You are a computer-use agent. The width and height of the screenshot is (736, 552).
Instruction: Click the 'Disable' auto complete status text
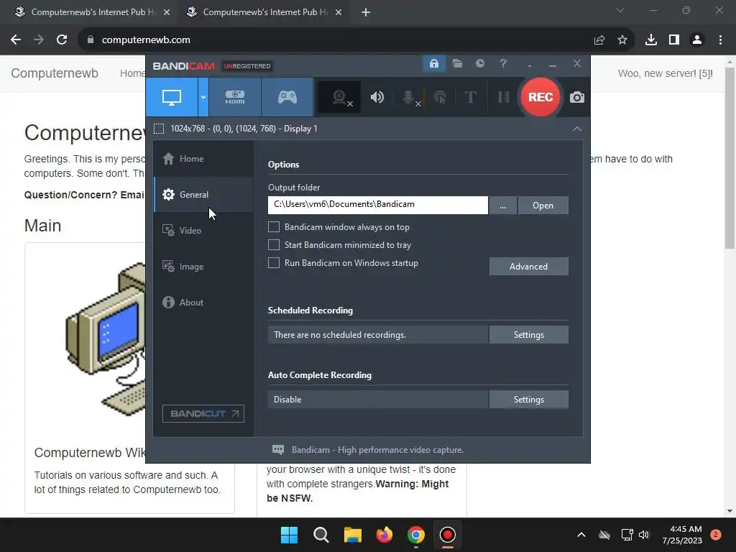[x=287, y=400]
